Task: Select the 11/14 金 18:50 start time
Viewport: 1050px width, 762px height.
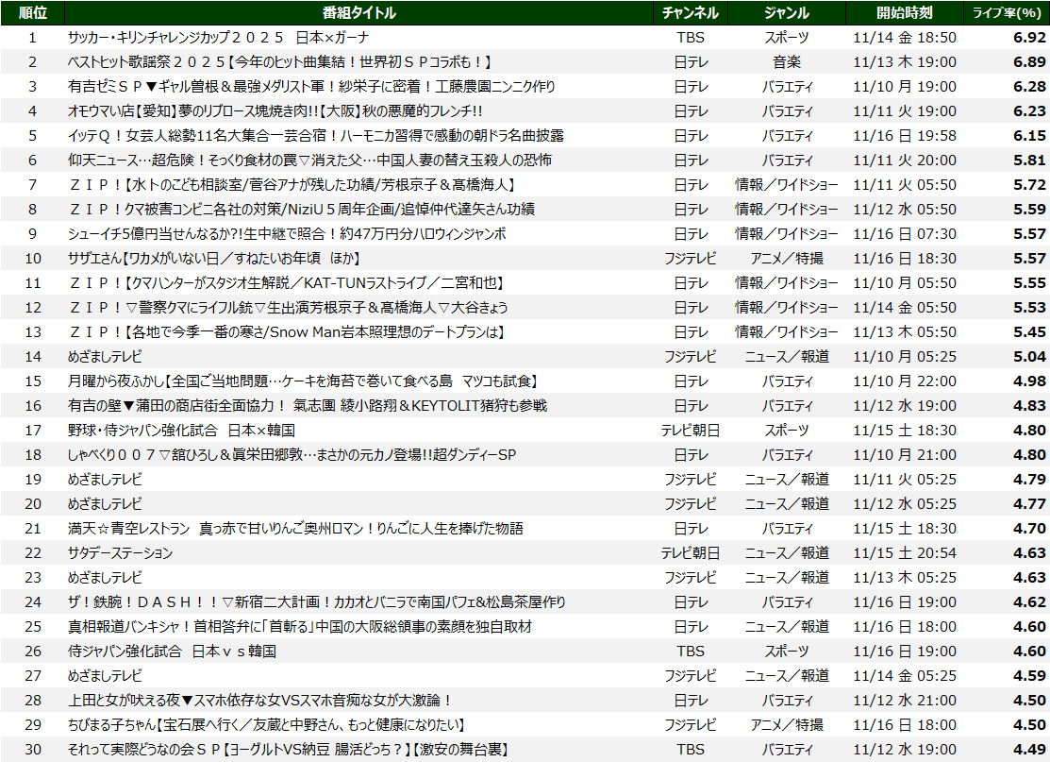Action: [904, 37]
